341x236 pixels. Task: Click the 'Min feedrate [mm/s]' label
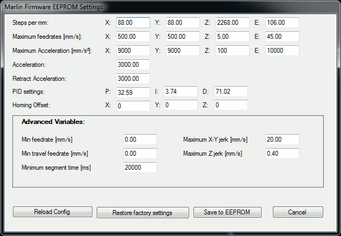[x=47, y=140]
